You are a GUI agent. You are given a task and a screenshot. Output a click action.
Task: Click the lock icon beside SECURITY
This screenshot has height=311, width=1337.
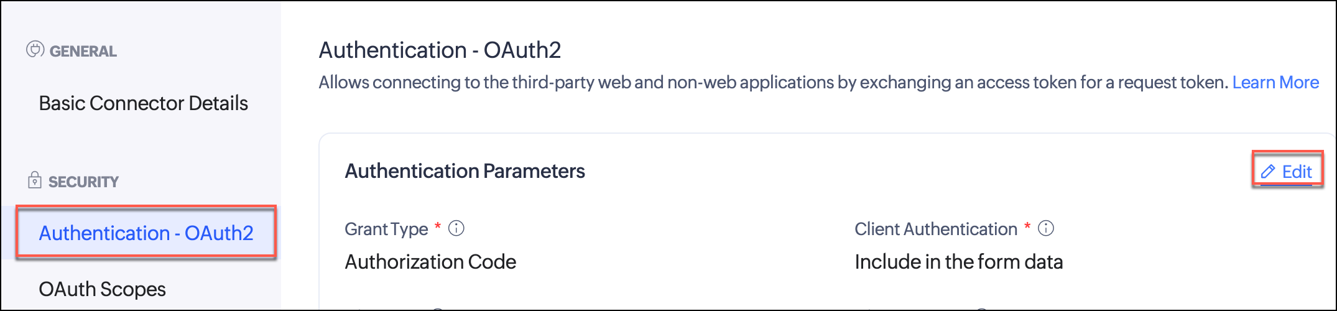point(35,181)
